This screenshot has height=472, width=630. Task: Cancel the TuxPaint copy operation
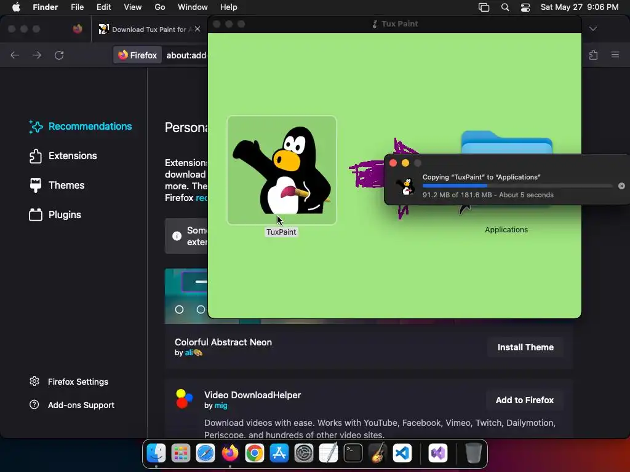[x=621, y=186]
